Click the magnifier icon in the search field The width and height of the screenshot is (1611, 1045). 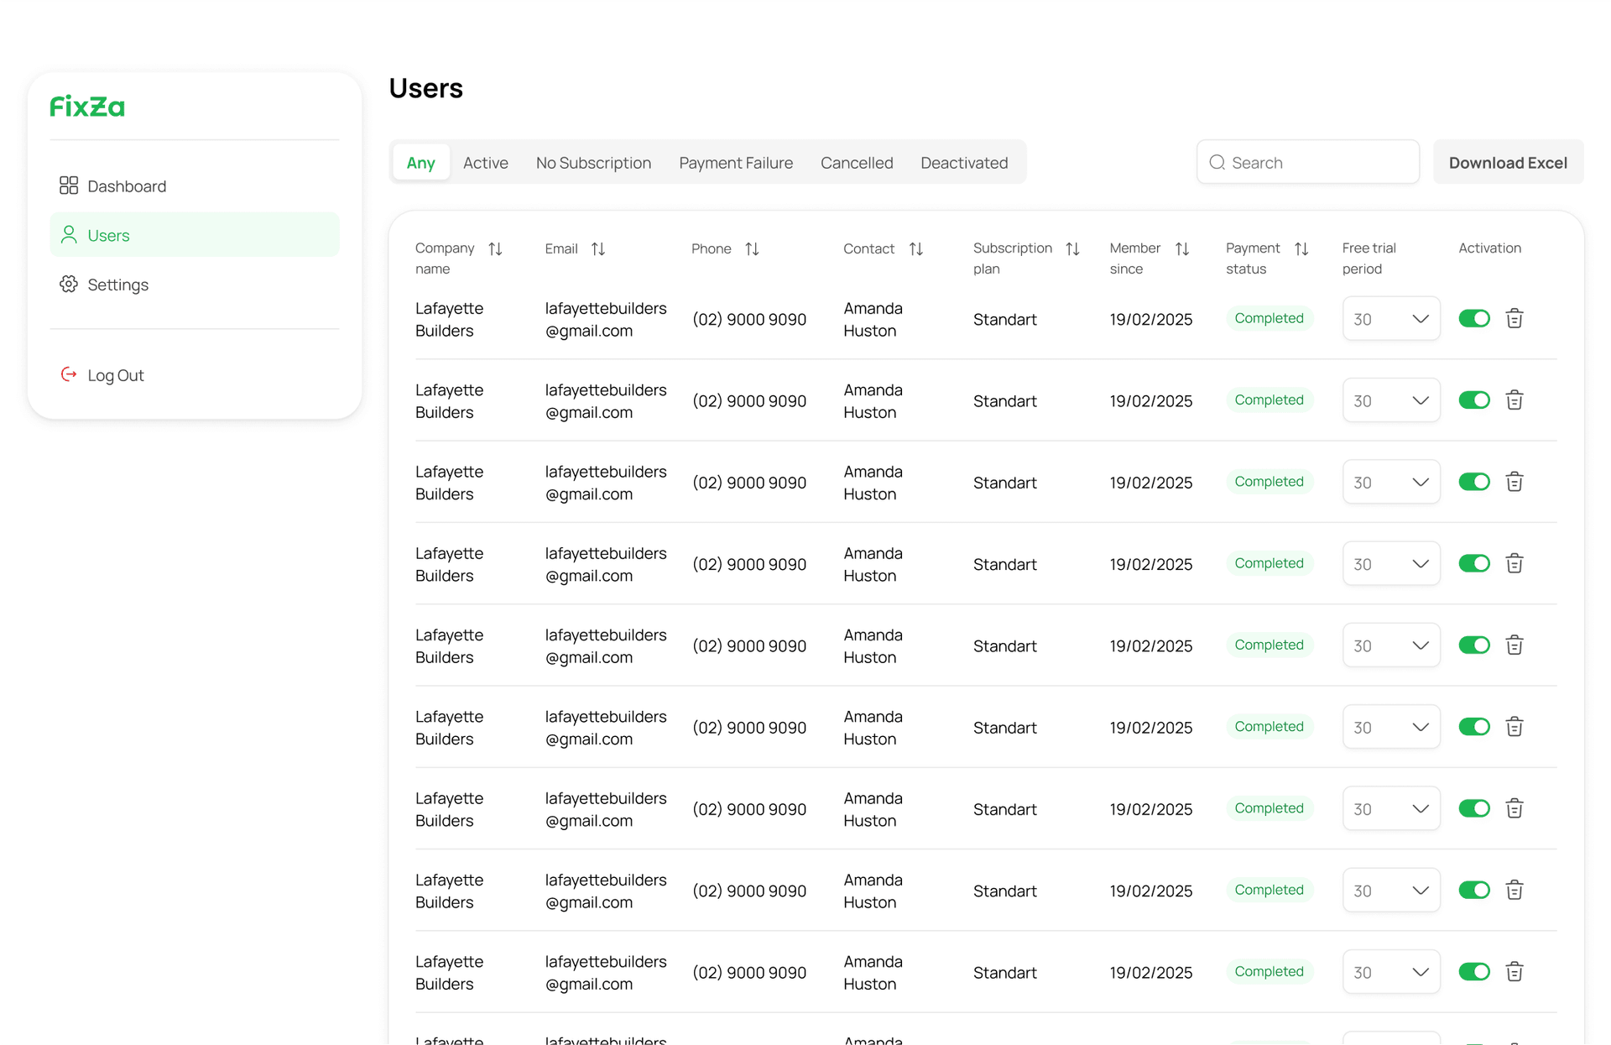pyautogui.click(x=1217, y=162)
